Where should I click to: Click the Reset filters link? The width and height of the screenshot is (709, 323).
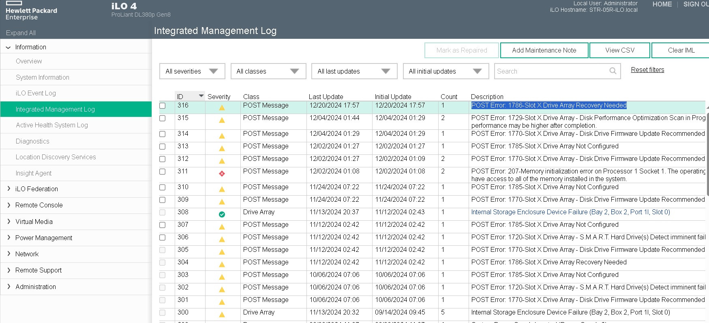tap(647, 70)
